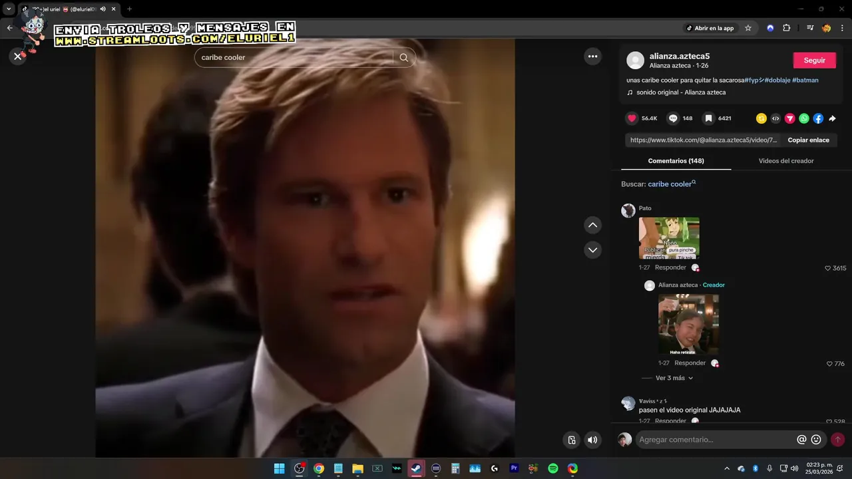852x479 pixels.
Task: Mention a user with @ icon
Action: pos(801,440)
